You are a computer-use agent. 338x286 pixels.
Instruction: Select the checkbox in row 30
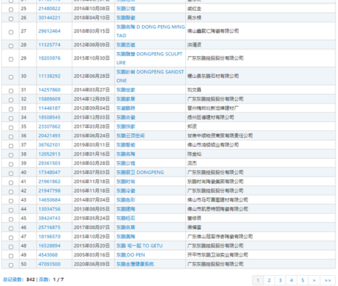point(11,77)
